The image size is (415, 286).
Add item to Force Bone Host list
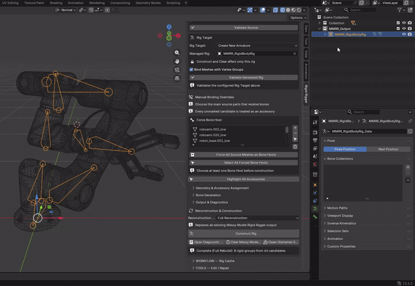pos(295,127)
